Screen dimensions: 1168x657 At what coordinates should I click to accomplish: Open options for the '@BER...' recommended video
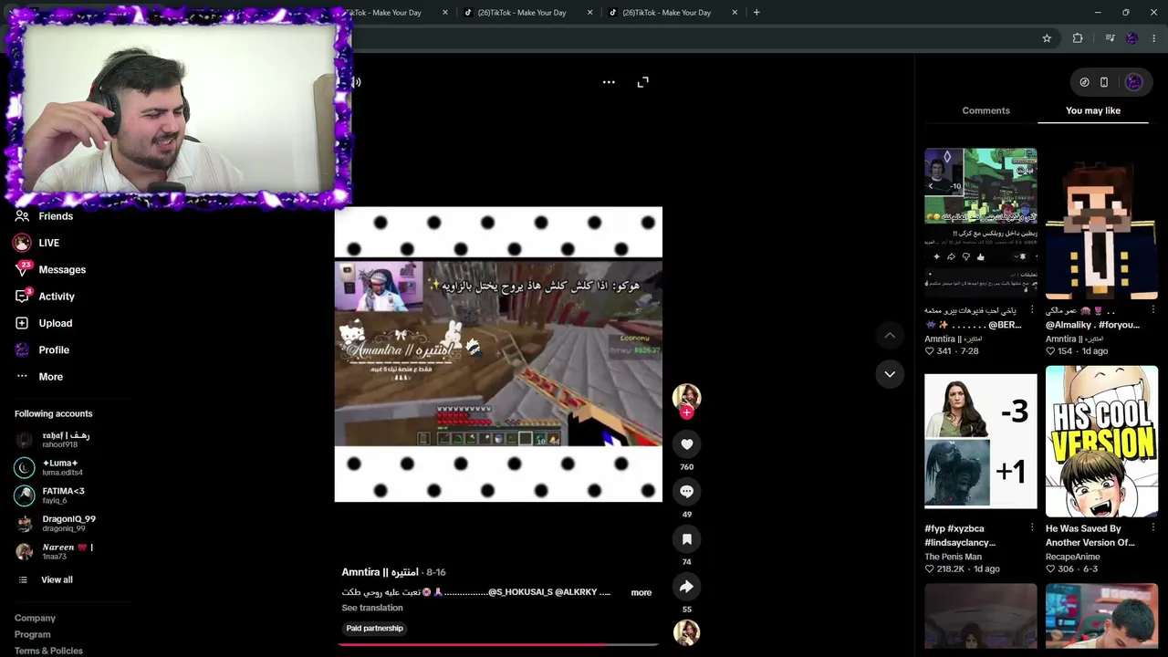[x=1032, y=310]
